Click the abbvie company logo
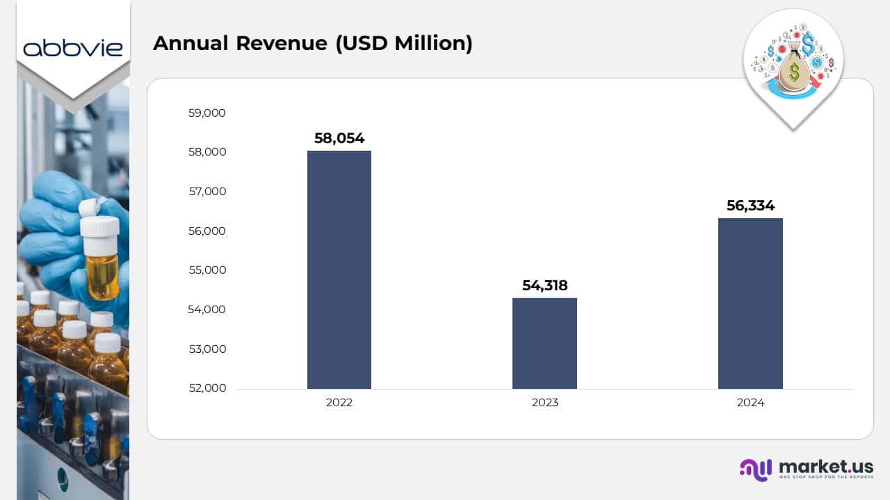The height and width of the screenshot is (500, 890). tap(73, 47)
